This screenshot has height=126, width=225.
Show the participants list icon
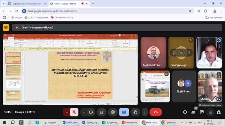click(193, 112)
